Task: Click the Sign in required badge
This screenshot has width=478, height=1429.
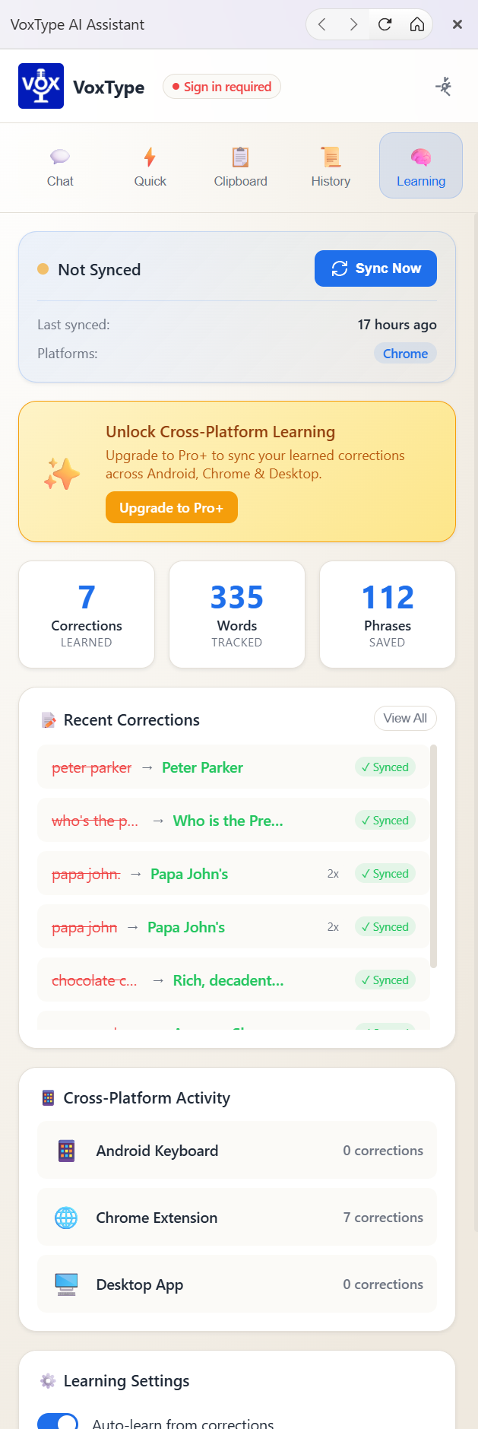Action: click(x=221, y=86)
